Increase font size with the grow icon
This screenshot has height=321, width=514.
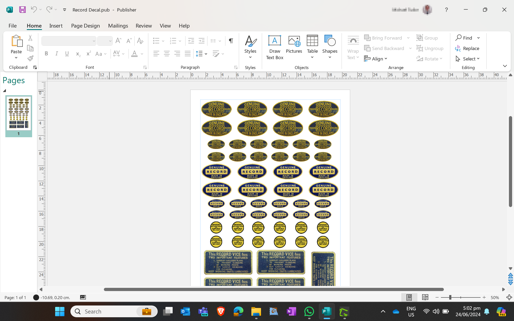click(x=118, y=41)
